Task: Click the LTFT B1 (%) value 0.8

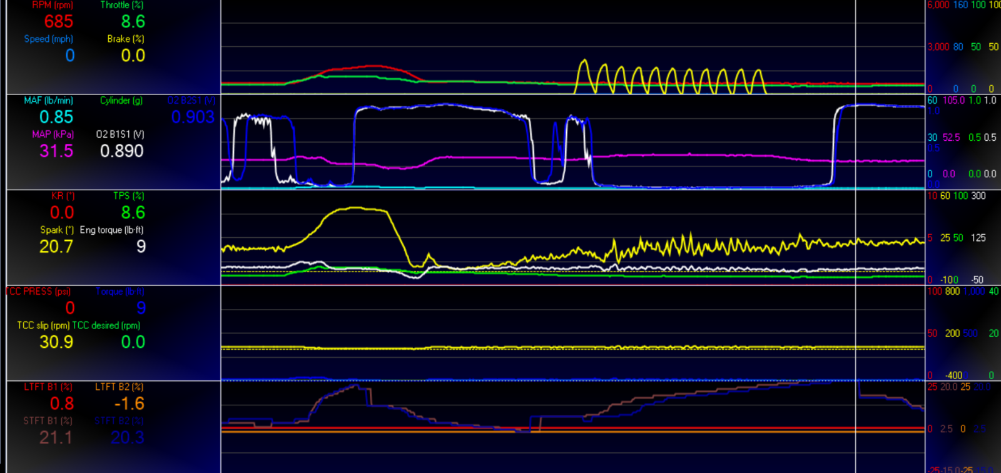Action: (62, 404)
